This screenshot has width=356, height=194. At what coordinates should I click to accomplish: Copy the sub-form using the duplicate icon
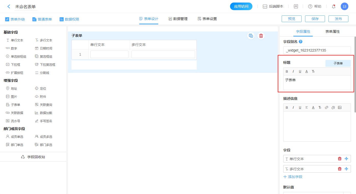pos(251,36)
